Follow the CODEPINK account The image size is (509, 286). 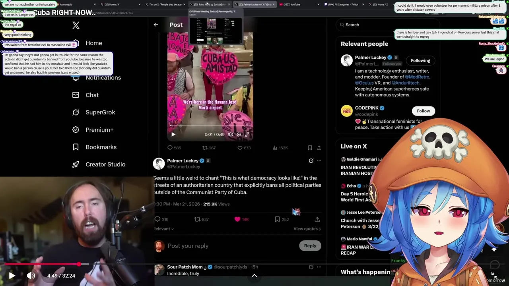click(x=423, y=111)
